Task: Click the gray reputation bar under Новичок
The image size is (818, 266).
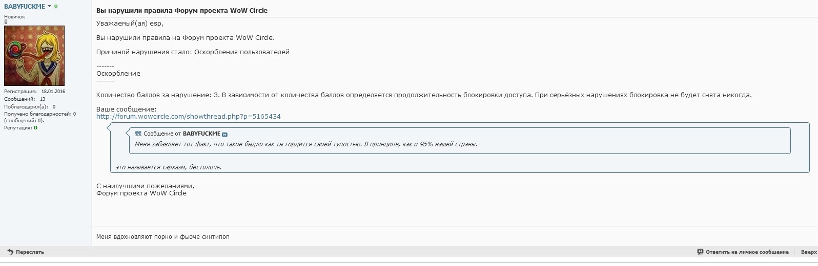Action: pos(6,22)
